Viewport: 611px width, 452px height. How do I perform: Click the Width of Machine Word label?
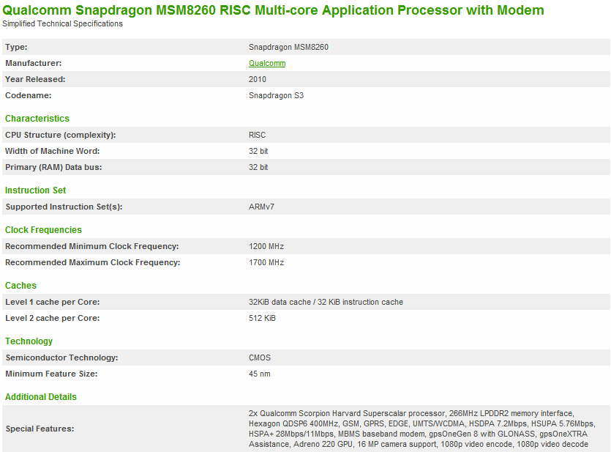(x=53, y=151)
